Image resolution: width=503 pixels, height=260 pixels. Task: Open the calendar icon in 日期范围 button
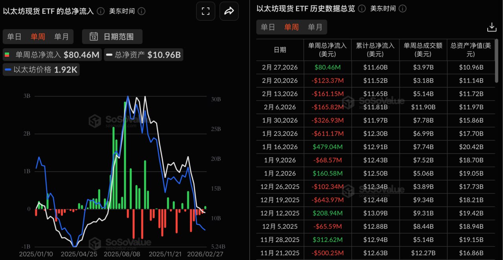[94, 36]
